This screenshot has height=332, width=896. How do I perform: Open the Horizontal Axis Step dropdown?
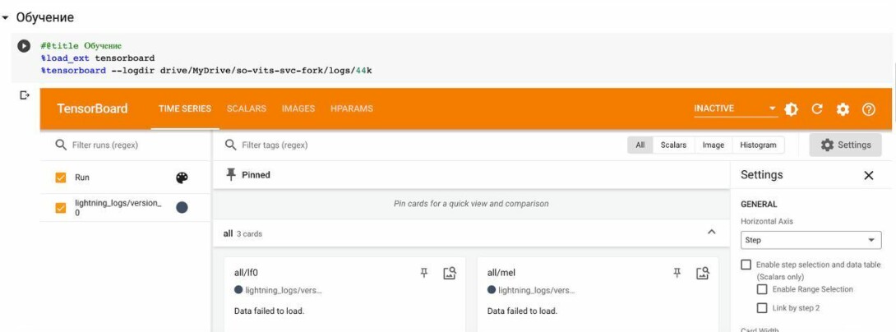[811, 240]
